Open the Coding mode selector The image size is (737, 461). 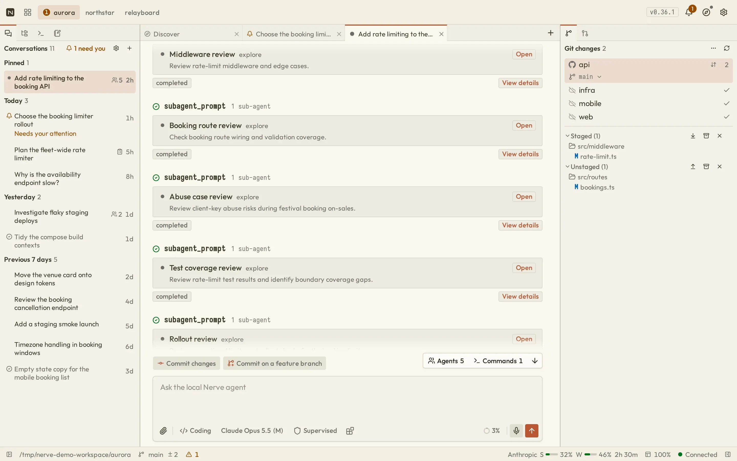(x=195, y=431)
